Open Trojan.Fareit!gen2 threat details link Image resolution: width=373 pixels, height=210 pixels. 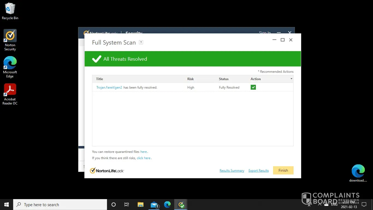(109, 87)
